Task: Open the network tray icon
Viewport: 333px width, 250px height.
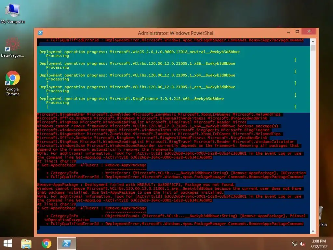Action: 295,244
